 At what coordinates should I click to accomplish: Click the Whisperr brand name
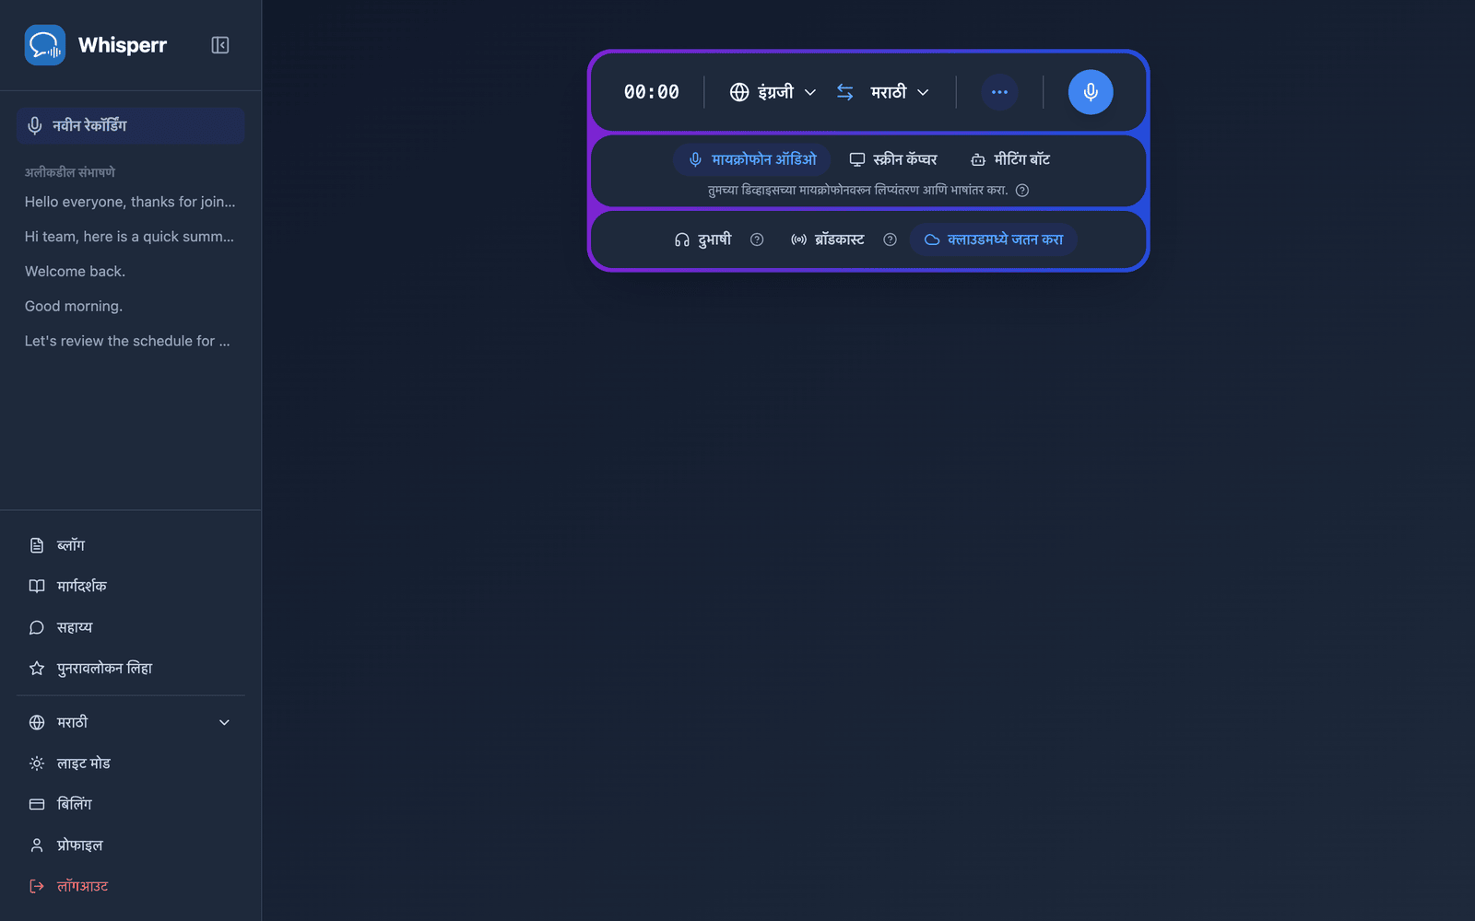point(123,45)
